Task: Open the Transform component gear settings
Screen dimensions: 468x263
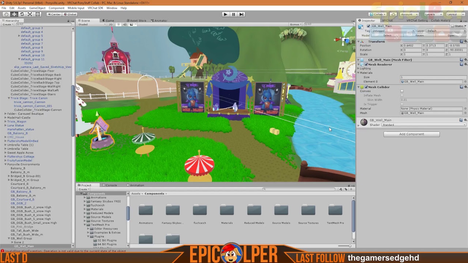Action: point(465,41)
